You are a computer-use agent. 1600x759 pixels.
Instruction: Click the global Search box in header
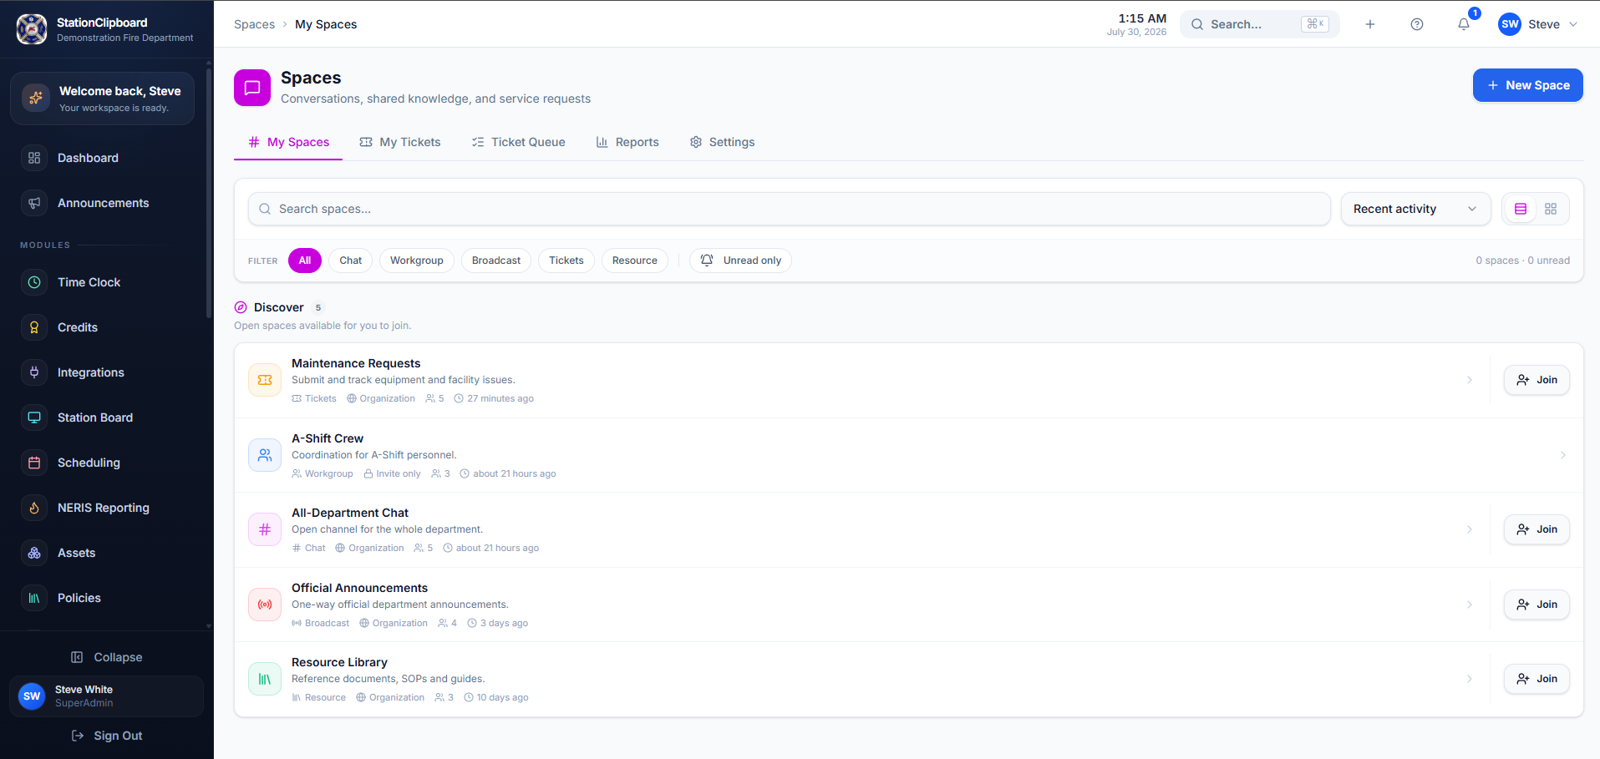point(1259,24)
